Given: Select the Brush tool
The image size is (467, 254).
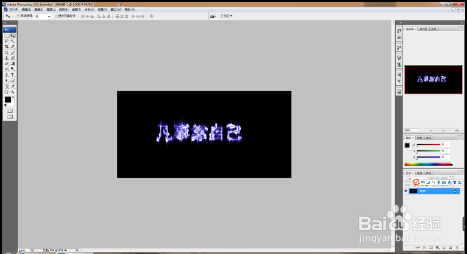Looking at the screenshot, I should coord(13,53).
